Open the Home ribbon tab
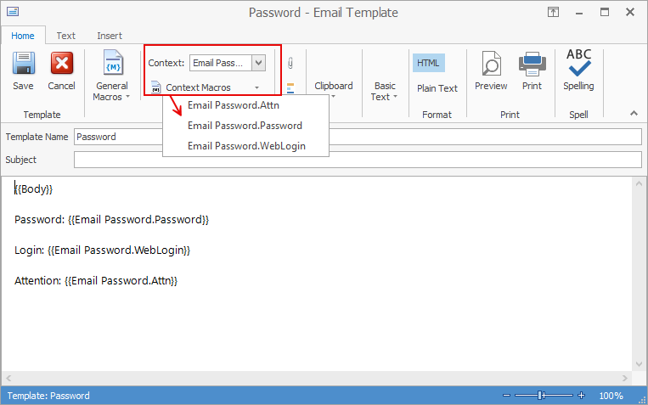Viewport: 648px width, 405px height. tap(23, 36)
